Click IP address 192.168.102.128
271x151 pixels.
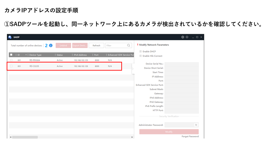(x=81, y=66)
